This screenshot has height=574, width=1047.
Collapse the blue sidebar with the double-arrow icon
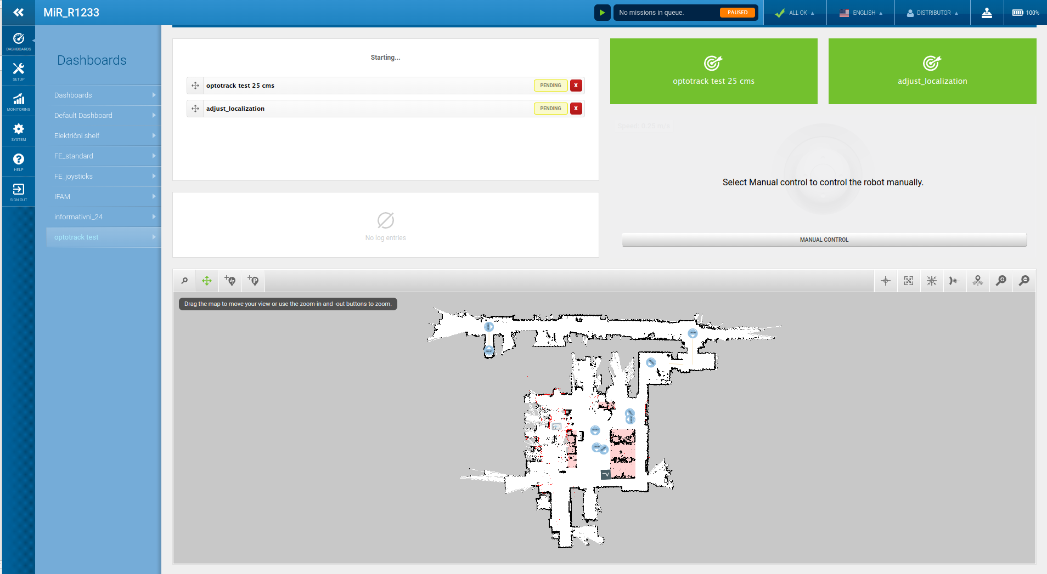(18, 12)
